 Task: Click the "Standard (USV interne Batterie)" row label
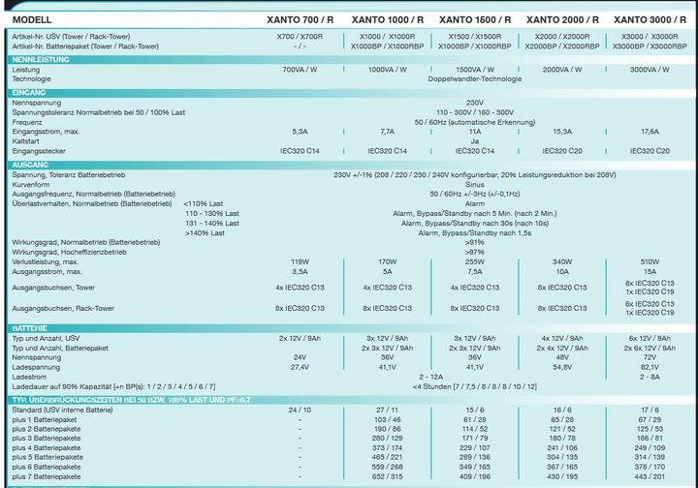tap(62, 410)
